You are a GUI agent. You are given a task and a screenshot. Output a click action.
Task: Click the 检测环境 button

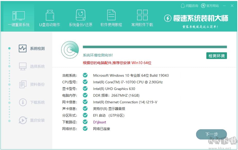(x=216, y=56)
